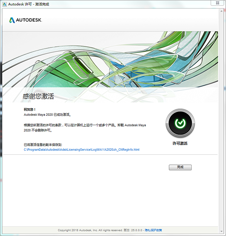
Task: Click the green 许可激活 checkmark status icon
Action: coord(180,123)
